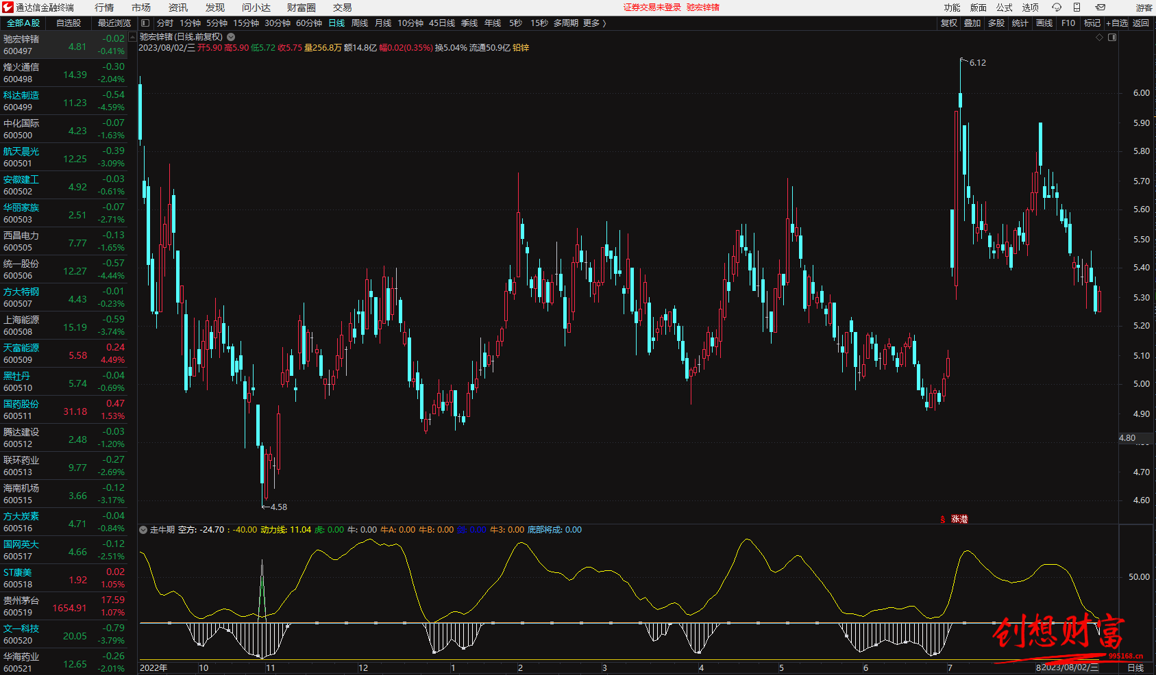Screen dimensions: 1156x675
Task: Select 天富能源 600509 in stock list
Action: tap(64, 354)
